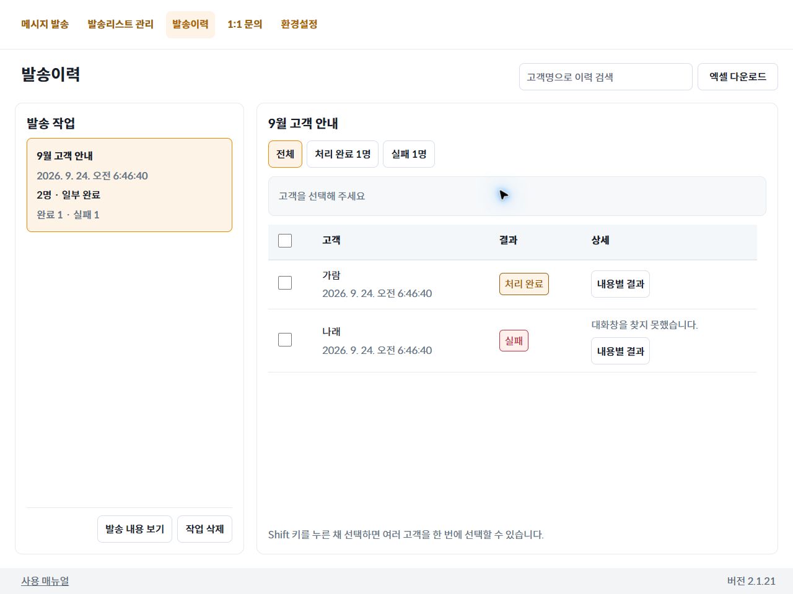Viewport: 793px width, 594px height.
Task: Filter by 처리 완료 1명
Action: click(x=343, y=154)
